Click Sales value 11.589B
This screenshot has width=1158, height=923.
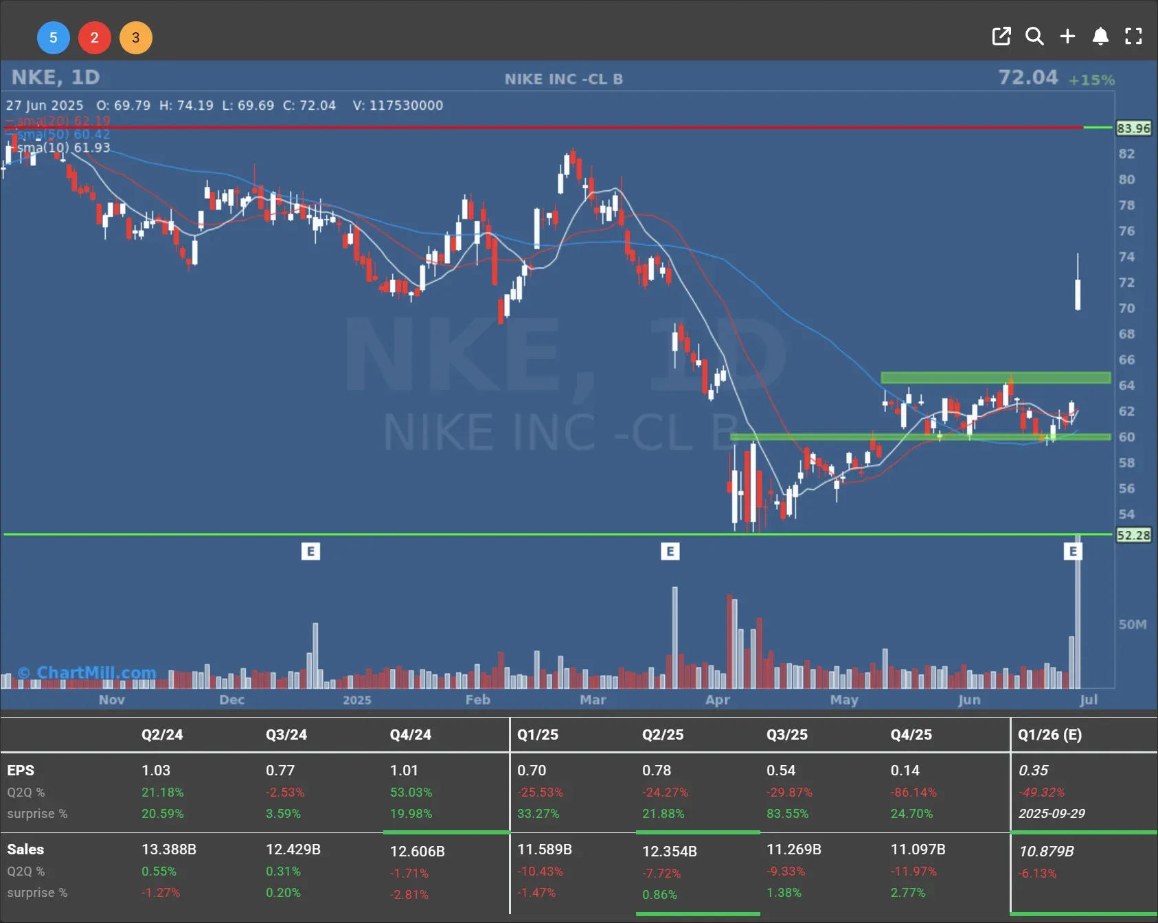545,850
